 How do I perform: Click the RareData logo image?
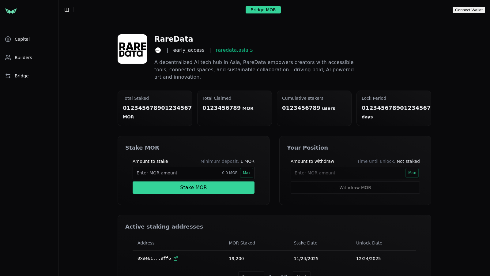132,49
